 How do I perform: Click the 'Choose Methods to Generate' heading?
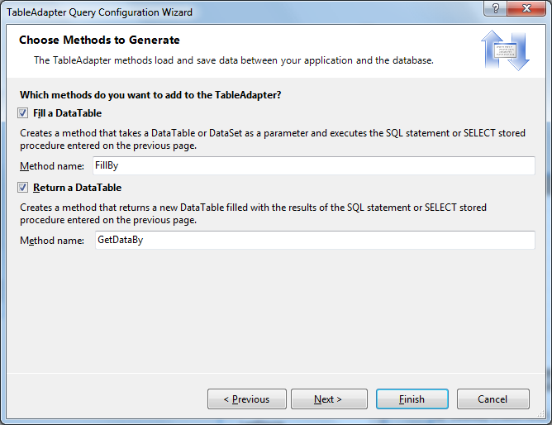pos(99,40)
